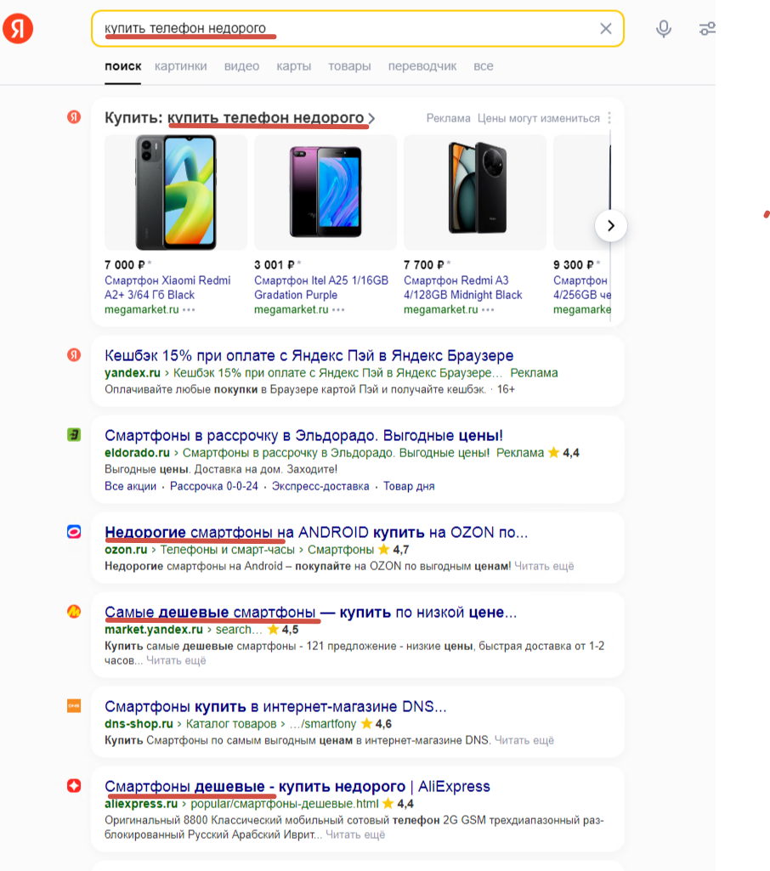Screen dimensions: 770x871
Task: Expand Ozon snippet with Читать ещё
Action: (544, 566)
